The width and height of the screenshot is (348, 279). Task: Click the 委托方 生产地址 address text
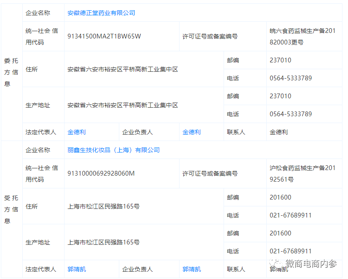point(123,105)
